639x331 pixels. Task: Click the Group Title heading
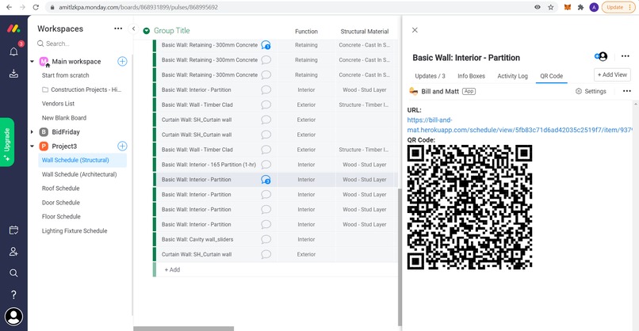[x=171, y=31]
